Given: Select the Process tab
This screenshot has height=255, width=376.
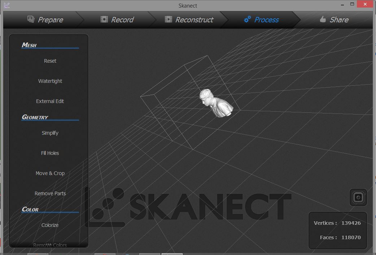Looking at the screenshot, I should [261, 20].
